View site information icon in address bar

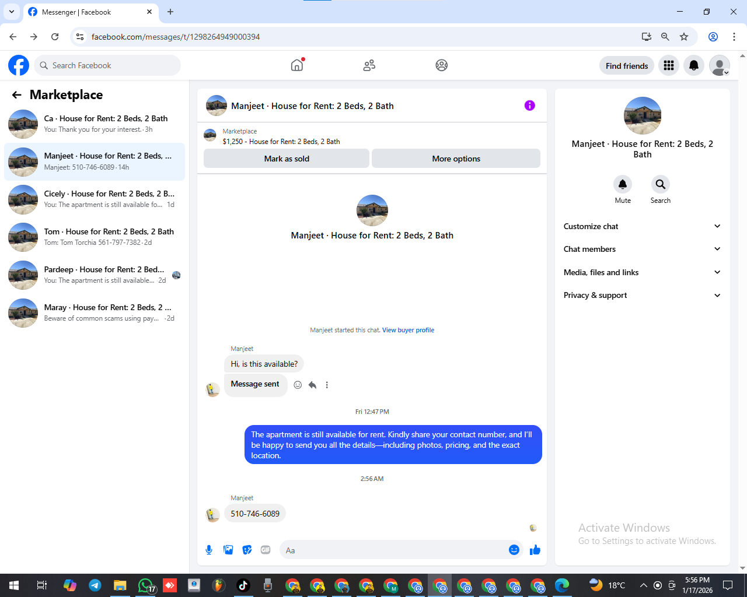click(81, 37)
